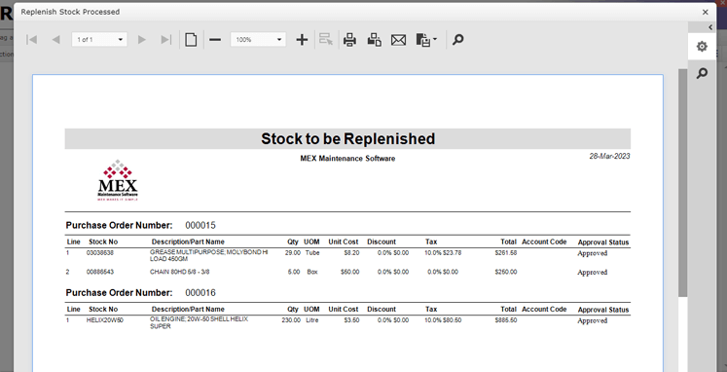This screenshot has height=372, width=727.
Task: Go to previous report page
Action: [56, 40]
